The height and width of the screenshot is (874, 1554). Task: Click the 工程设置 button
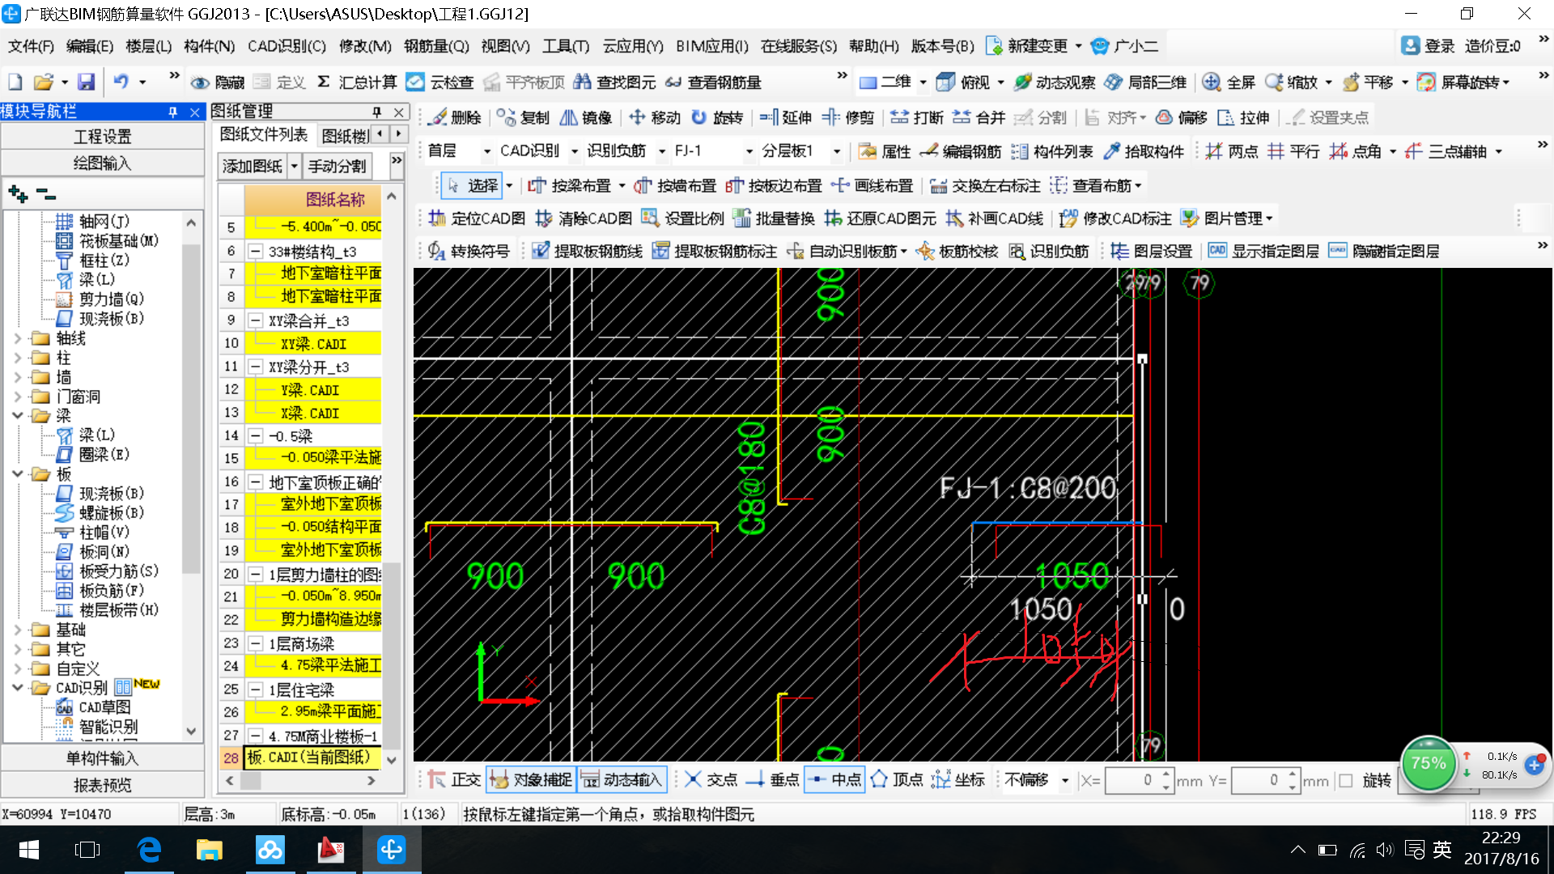coord(103,137)
